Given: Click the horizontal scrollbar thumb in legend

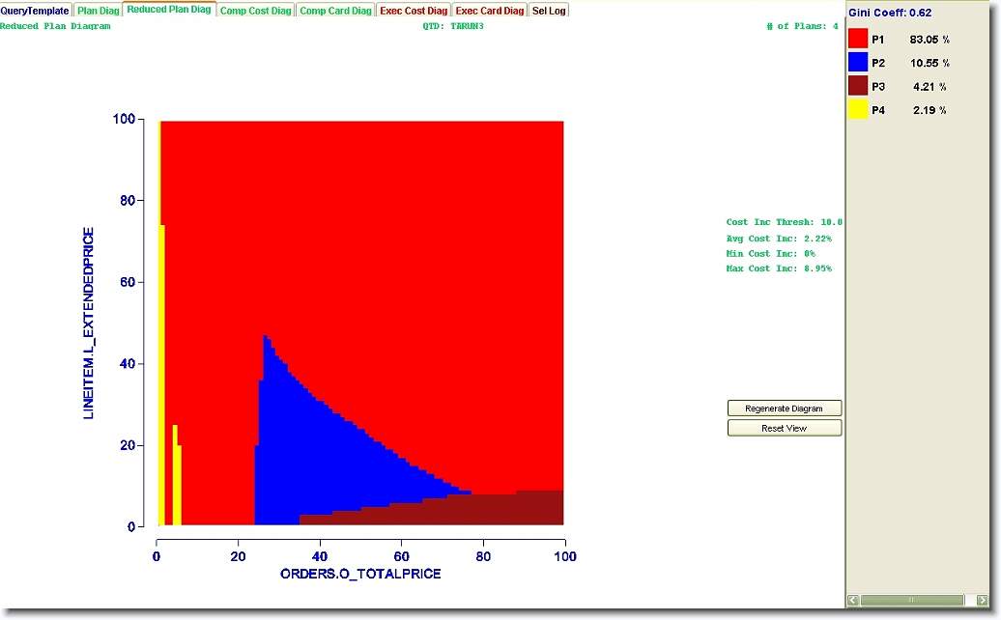Looking at the screenshot, I should [911, 601].
